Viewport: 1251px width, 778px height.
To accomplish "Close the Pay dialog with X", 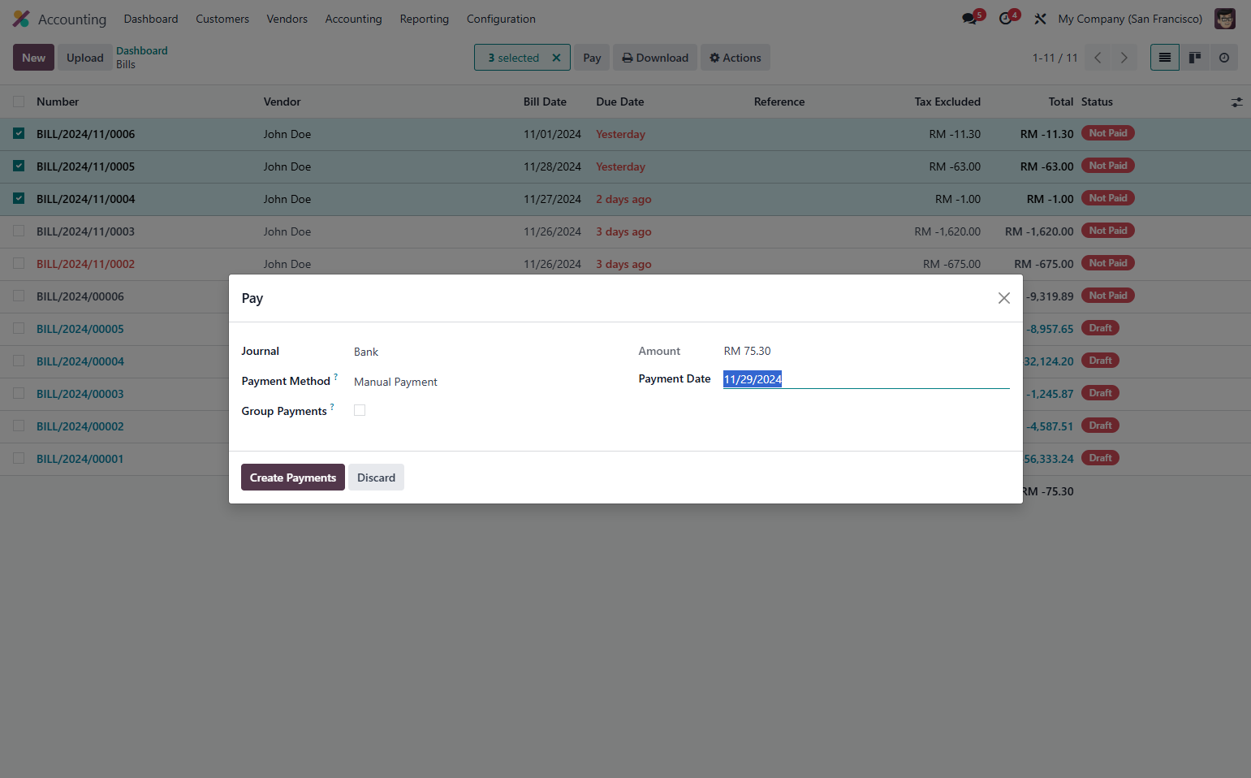I will pyautogui.click(x=1004, y=298).
